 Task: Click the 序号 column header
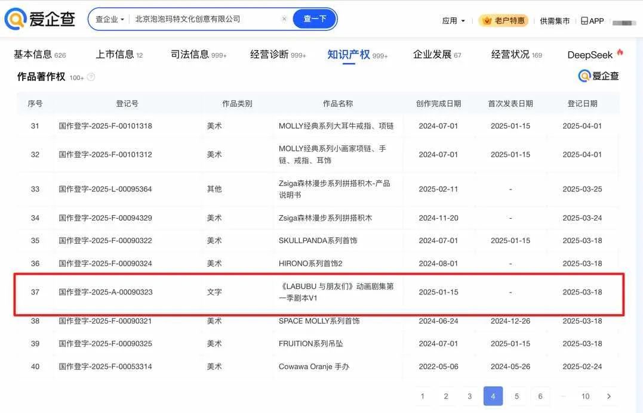35,104
